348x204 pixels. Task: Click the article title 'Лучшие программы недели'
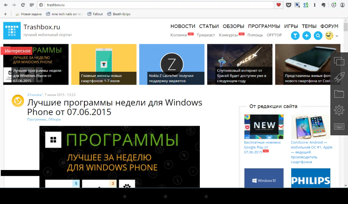pyautogui.click(x=115, y=107)
